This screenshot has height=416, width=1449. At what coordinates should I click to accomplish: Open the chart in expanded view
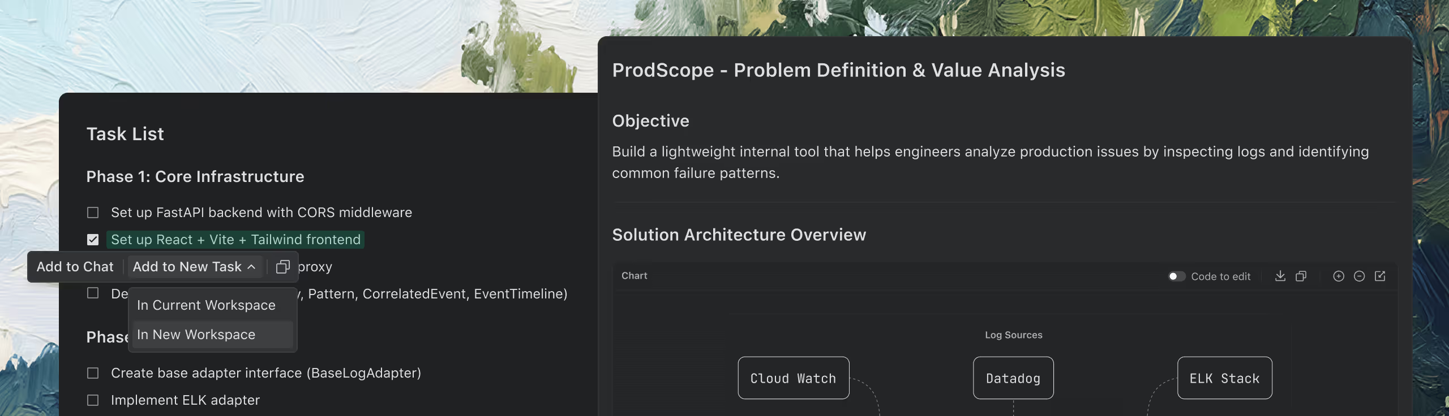click(1380, 276)
